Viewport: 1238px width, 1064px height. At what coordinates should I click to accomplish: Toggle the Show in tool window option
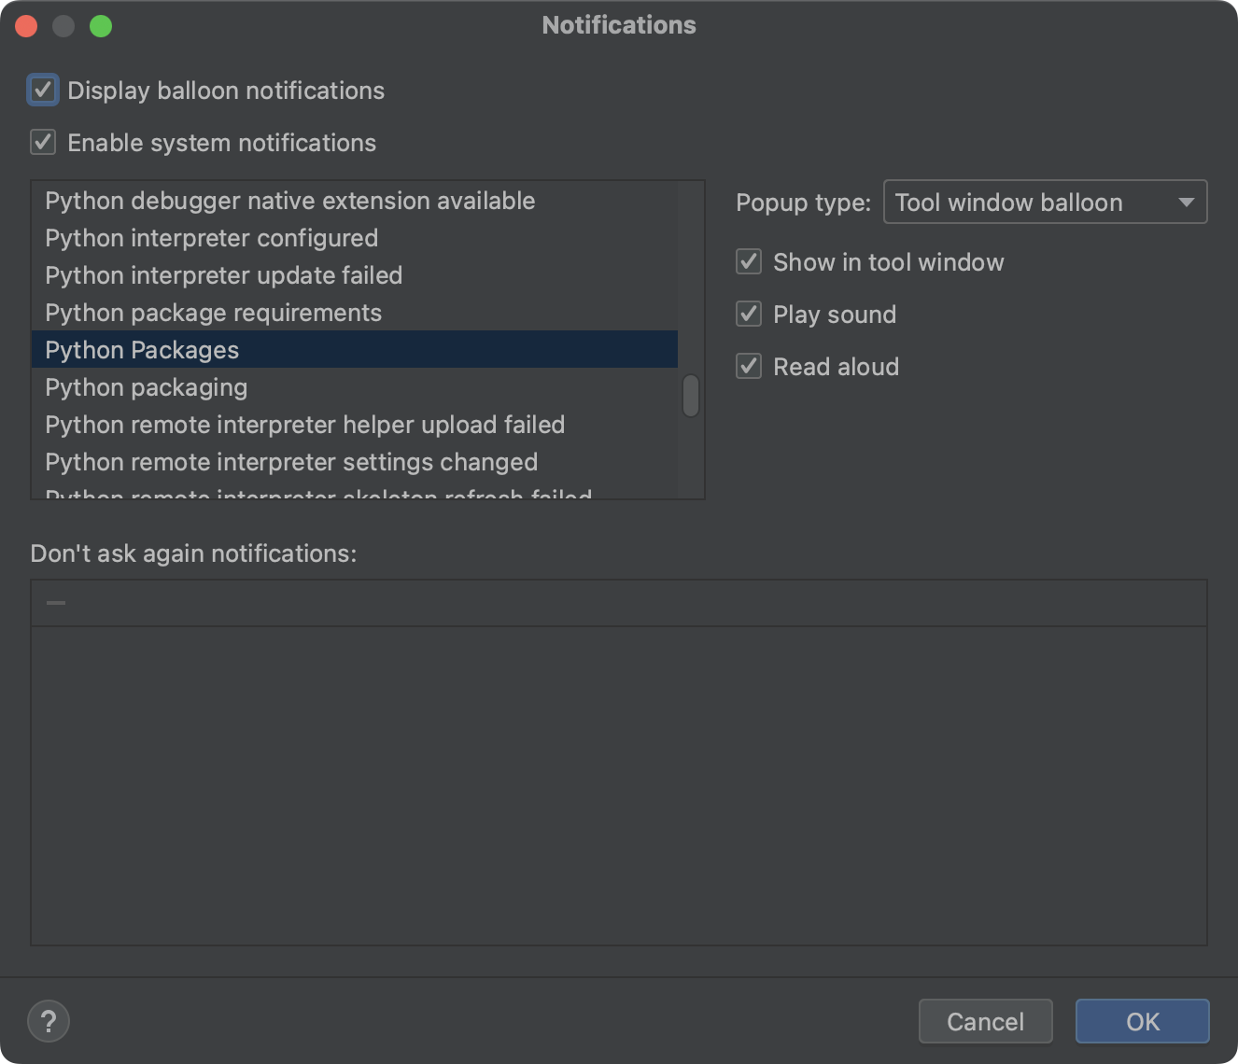click(748, 262)
